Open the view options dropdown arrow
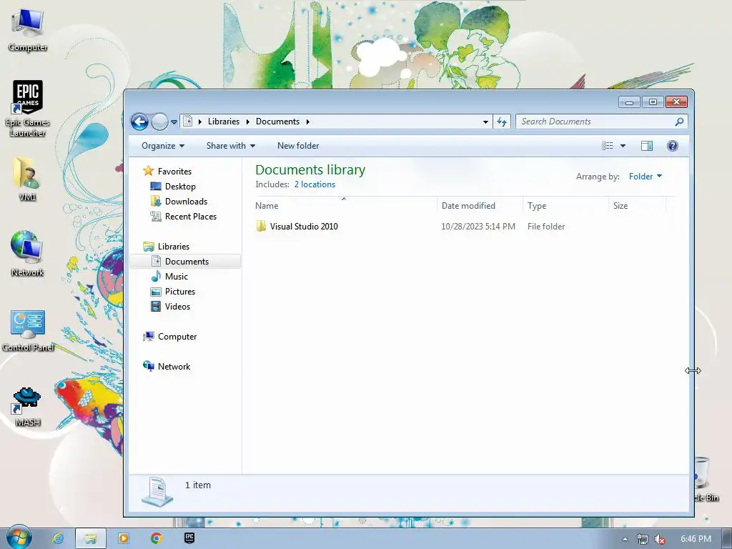732x549 pixels. point(623,146)
